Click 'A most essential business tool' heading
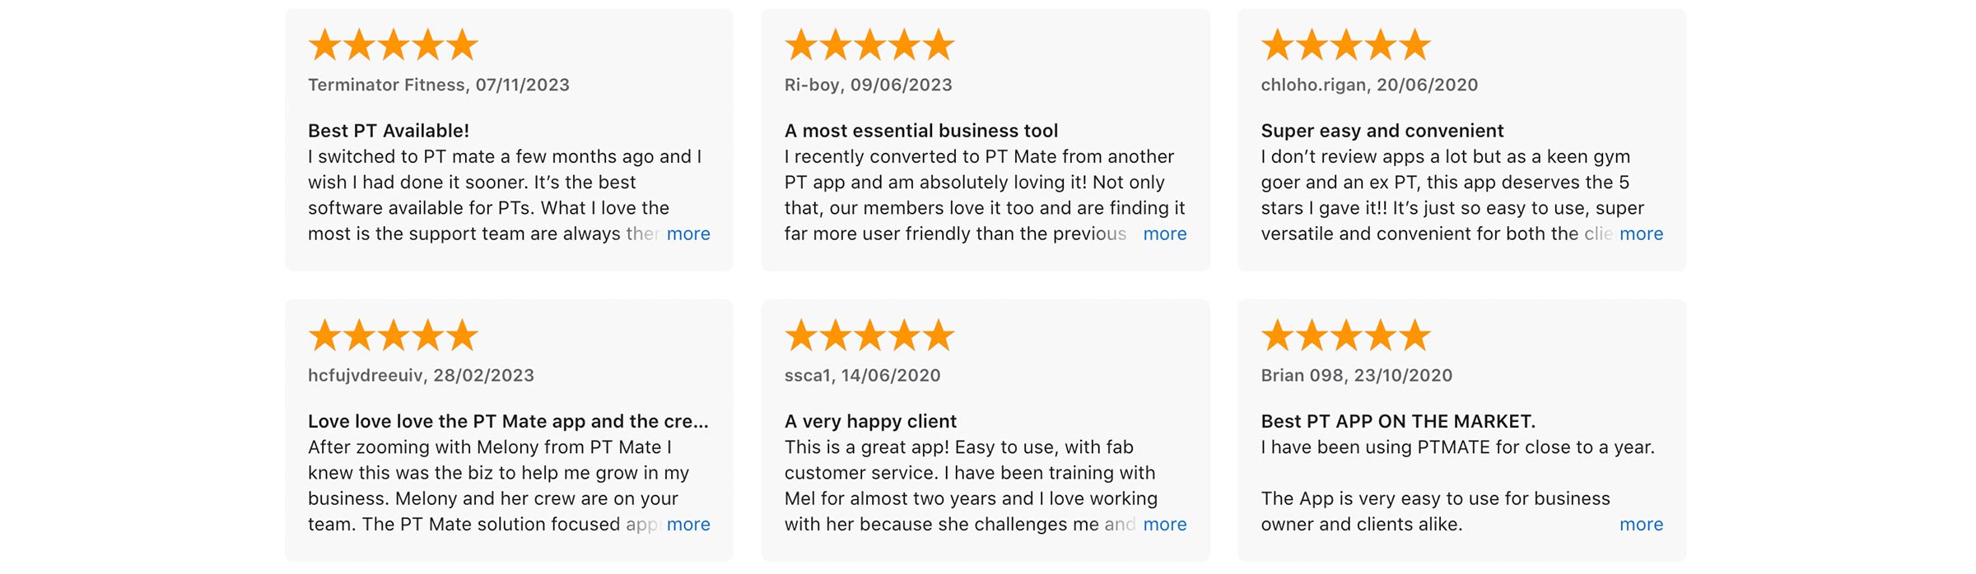Image resolution: width=1976 pixels, height=574 pixels. tap(921, 131)
